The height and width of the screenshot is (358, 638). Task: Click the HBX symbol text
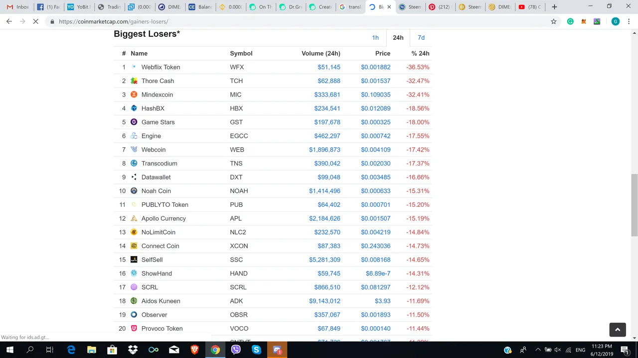point(236,108)
